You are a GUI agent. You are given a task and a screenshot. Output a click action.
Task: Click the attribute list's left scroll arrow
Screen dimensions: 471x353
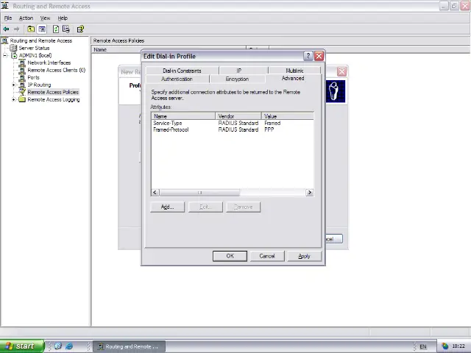pyautogui.click(x=155, y=193)
